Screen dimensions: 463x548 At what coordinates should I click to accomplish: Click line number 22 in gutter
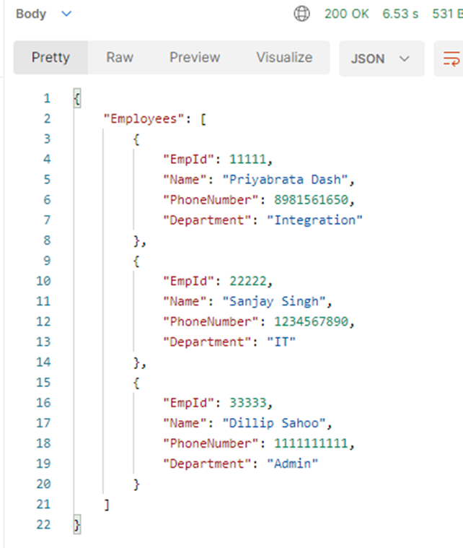tap(43, 524)
